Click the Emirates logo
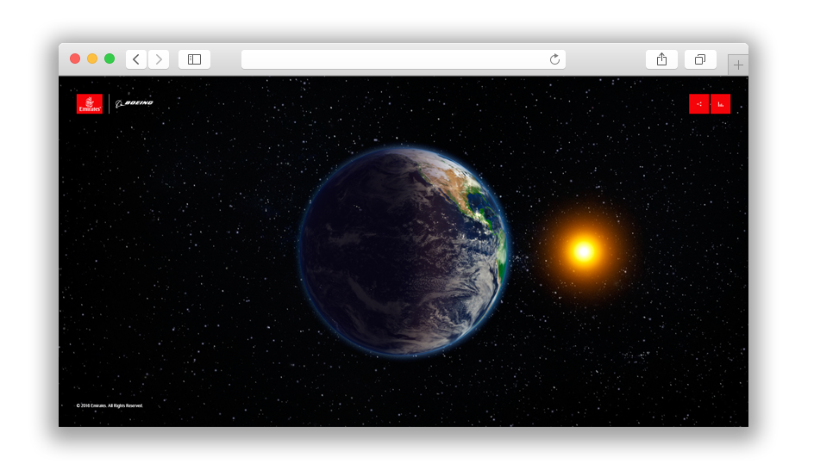 pyautogui.click(x=90, y=103)
